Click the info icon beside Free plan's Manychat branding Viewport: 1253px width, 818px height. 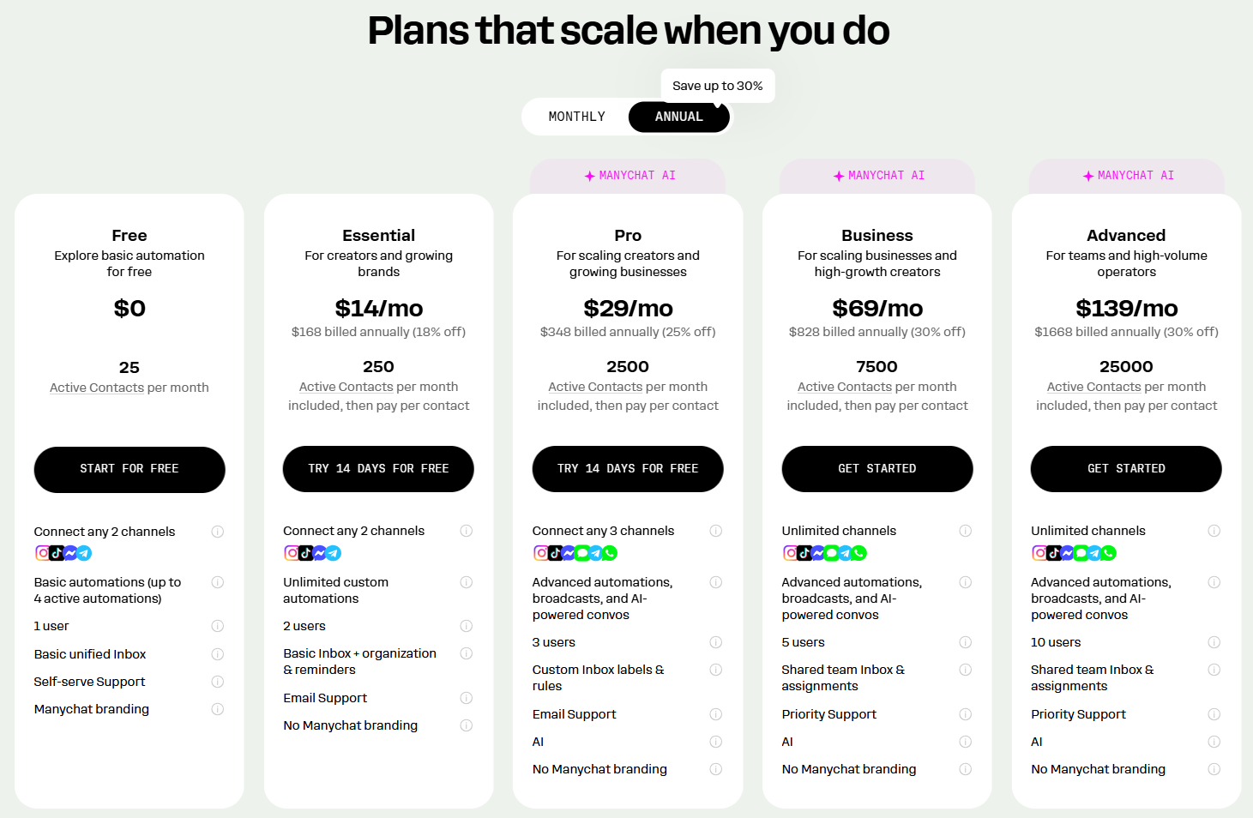pos(217,709)
